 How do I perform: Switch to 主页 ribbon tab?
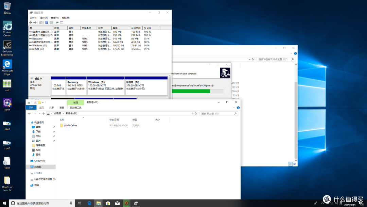(x=41, y=108)
